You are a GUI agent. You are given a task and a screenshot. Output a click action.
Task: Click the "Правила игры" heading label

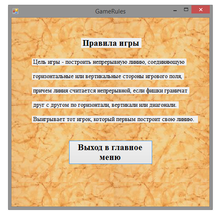pos(111,43)
